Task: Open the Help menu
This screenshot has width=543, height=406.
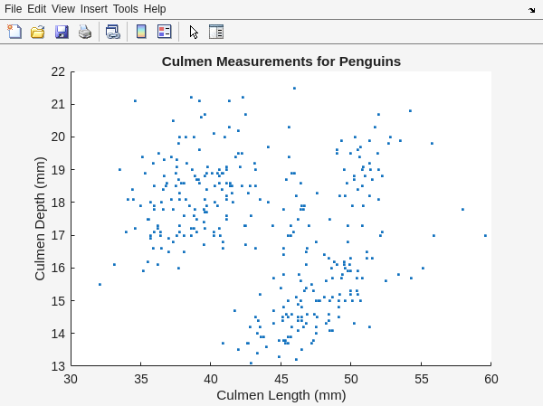Action: click(155, 8)
